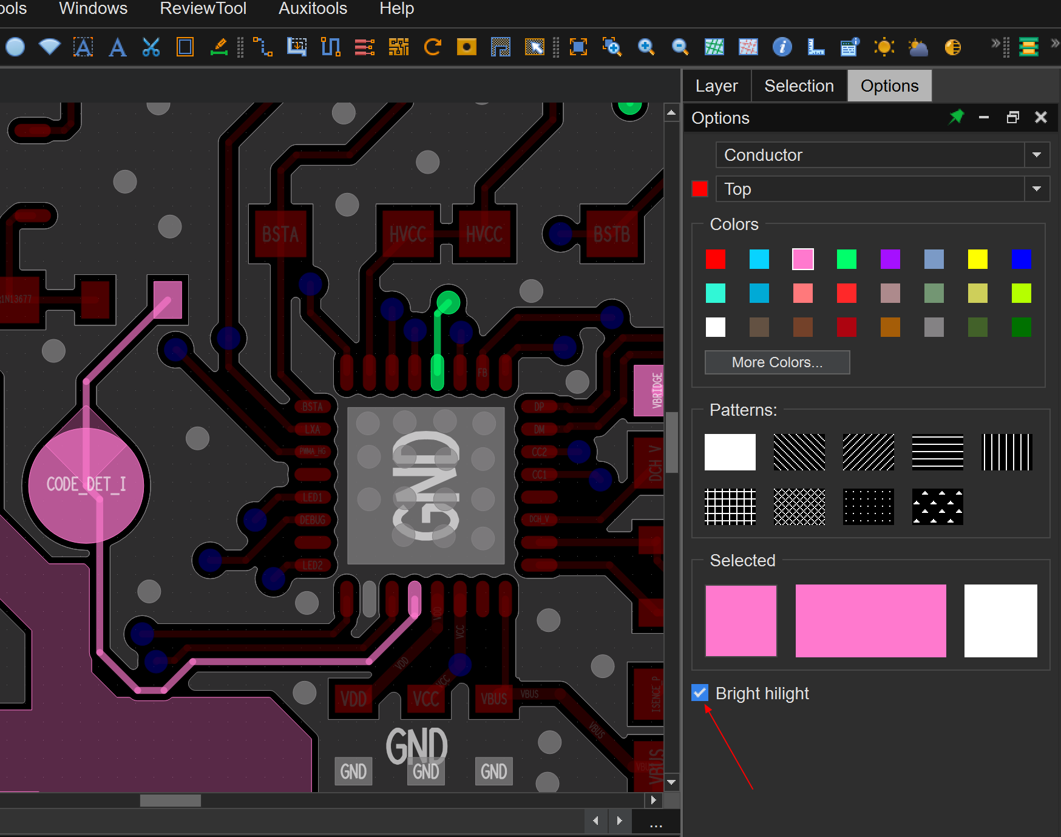This screenshot has width=1061, height=837.
Task: Click the zoom in magnifier icon
Action: point(646,47)
